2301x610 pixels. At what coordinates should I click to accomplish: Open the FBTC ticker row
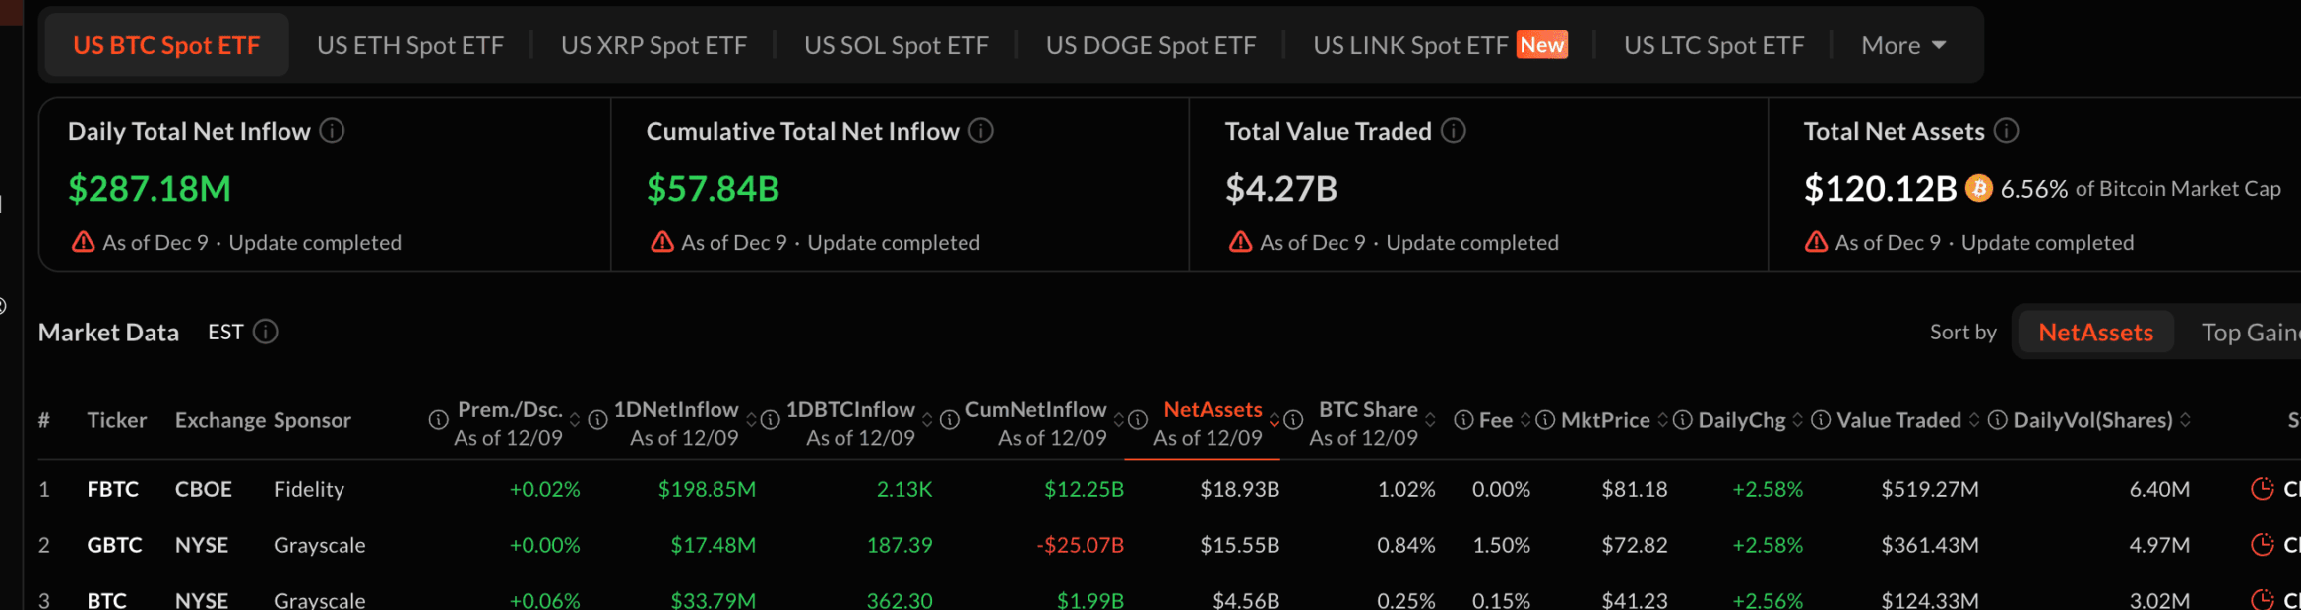tap(112, 489)
